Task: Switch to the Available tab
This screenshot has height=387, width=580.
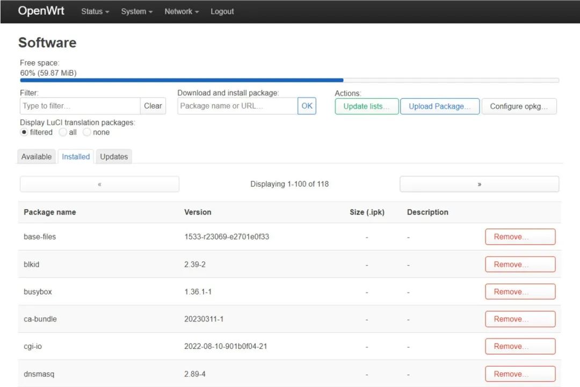Action: click(37, 156)
